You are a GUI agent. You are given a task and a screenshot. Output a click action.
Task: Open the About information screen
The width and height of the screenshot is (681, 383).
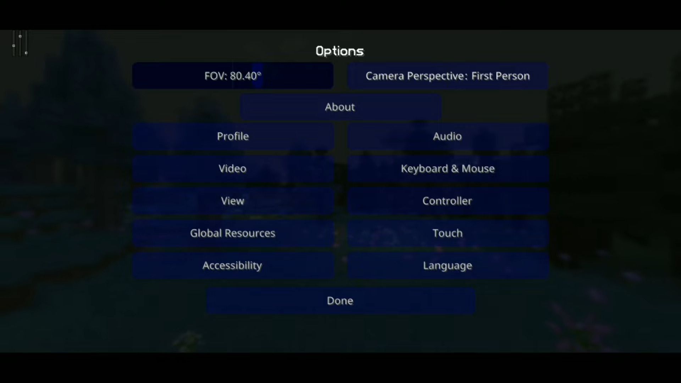coord(340,107)
